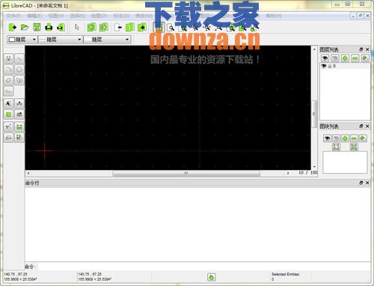Add a new block with the green plus
374x286 pixels.
pyautogui.click(x=345, y=138)
